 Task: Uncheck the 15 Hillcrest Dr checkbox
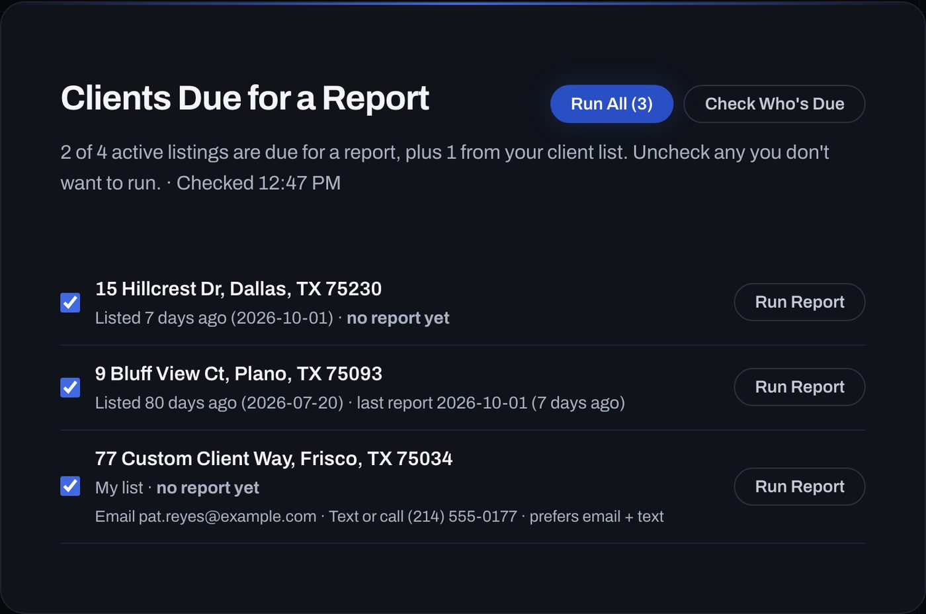click(x=70, y=302)
